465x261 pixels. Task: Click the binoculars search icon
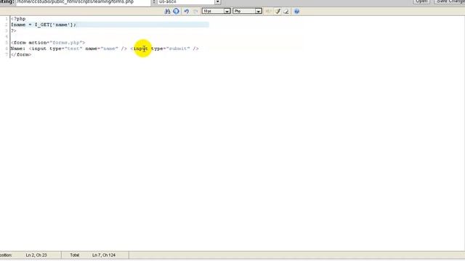(x=167, y=12)
